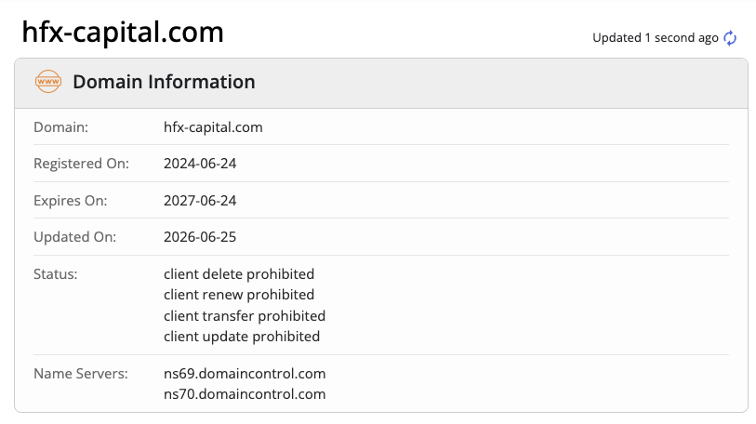Click 'client update prohibited' status

click(x=242, y=337)
